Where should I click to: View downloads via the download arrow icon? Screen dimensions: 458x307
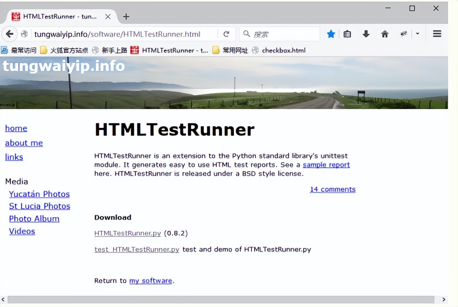(x=366, y=34)
